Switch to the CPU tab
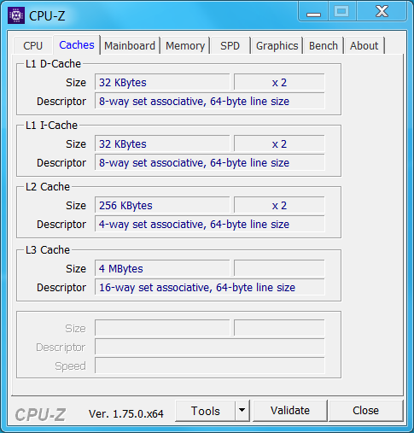Viewport: 414px width, 433px height. click(32, 46)
